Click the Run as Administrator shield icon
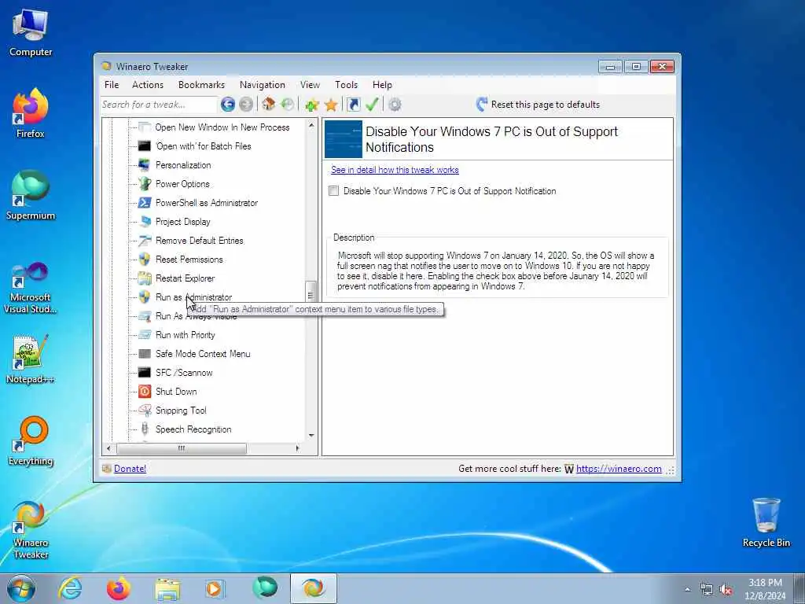Image resolution: width=805 pixels, height=604 pixels. click(x=145, y=296)
